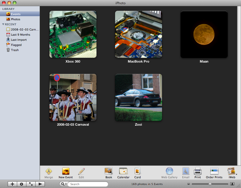This screenshot has height=188, width=241.
Task: Open the Card creation icon
Action: tap(138, 171)
